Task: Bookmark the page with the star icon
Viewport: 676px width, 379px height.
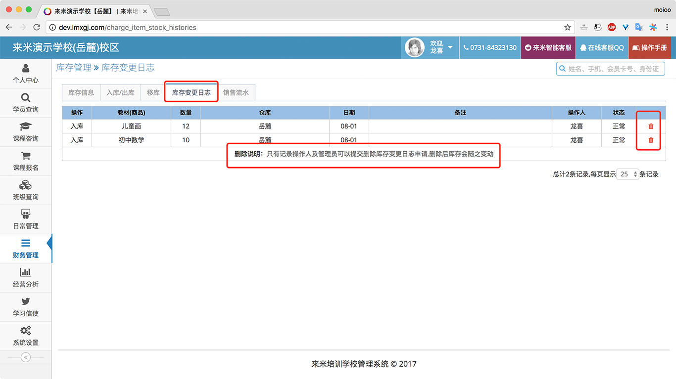Action: point(568,27)
